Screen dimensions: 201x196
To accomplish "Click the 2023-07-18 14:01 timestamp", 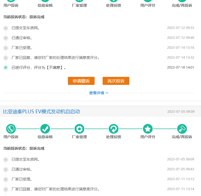I will 180,67.
